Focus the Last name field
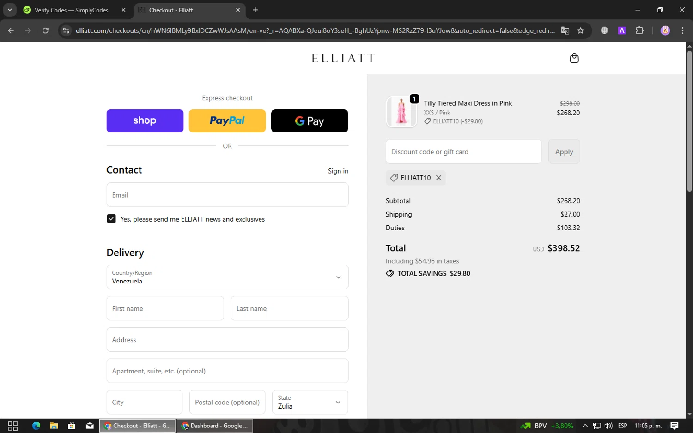 tap(290, 308)
